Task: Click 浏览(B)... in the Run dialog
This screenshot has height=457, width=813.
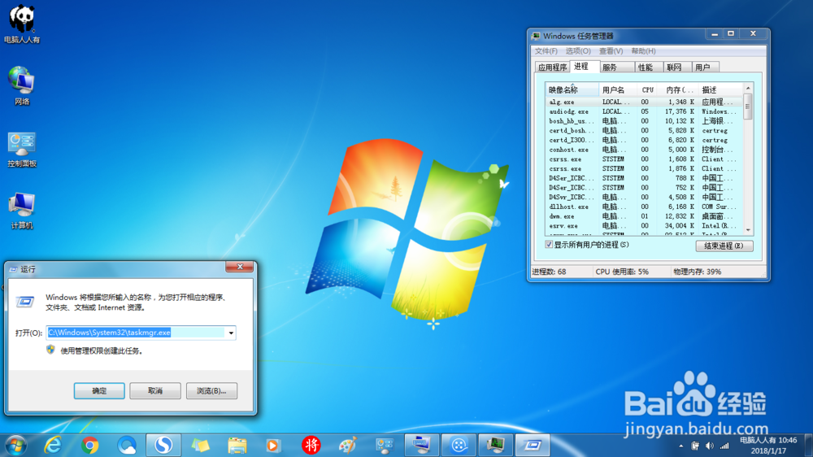Action: [211, 390]
